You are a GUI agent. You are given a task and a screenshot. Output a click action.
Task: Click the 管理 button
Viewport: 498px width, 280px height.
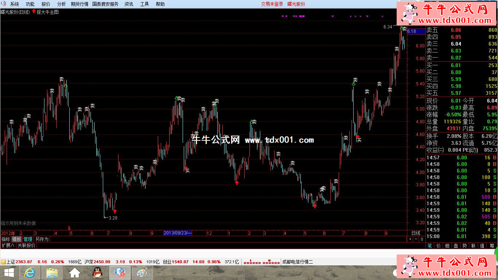pos(28,239)
